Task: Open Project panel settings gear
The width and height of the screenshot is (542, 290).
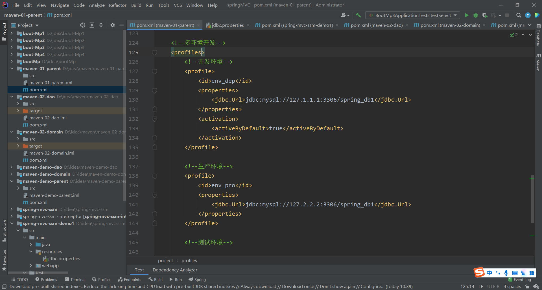Action: click(x=113, y=25)
